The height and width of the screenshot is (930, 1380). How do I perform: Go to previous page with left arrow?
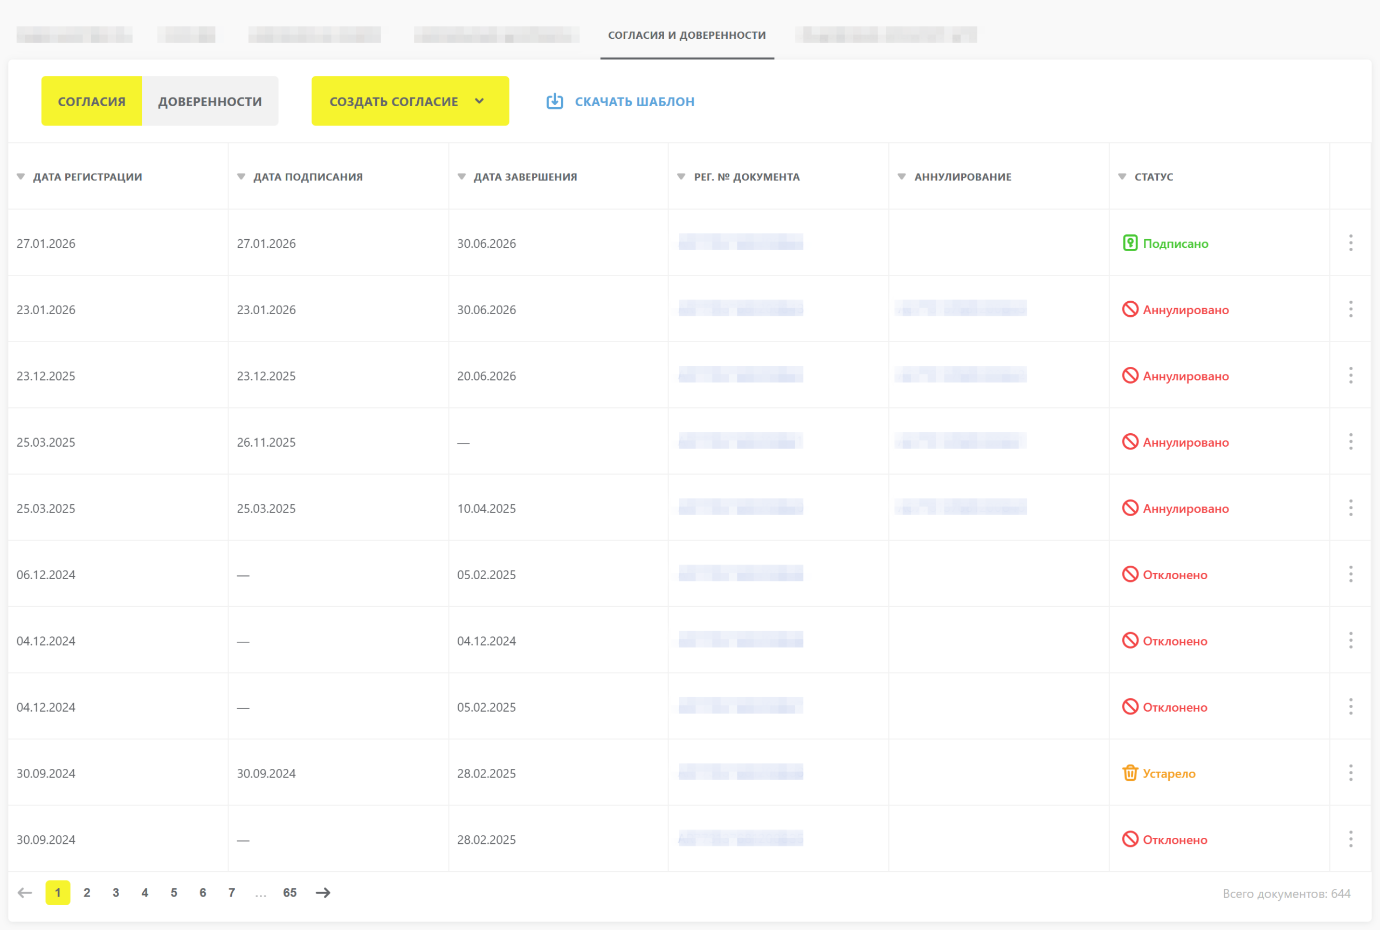pos(24,893)
